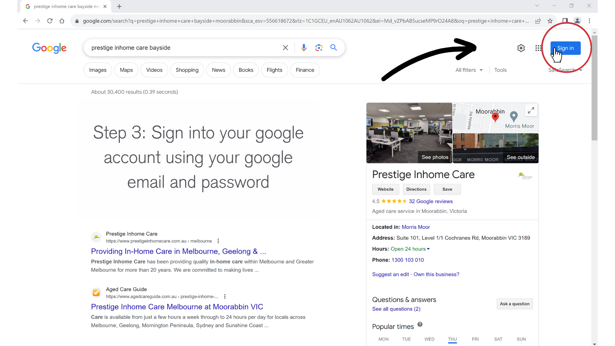Select SAT in Popular times
Image resolution: width=615 pixels, height=346 pixels.
498,339
